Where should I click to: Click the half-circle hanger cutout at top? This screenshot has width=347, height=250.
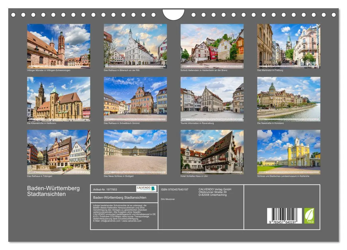(173, 14)
